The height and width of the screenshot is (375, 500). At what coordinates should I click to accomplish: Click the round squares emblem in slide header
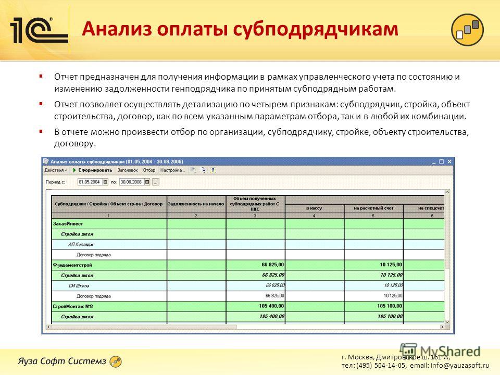[467, 30]
